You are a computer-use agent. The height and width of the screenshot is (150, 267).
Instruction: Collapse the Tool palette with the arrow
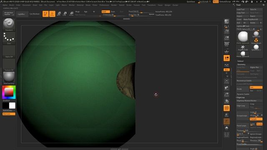(x=234, y=5)
